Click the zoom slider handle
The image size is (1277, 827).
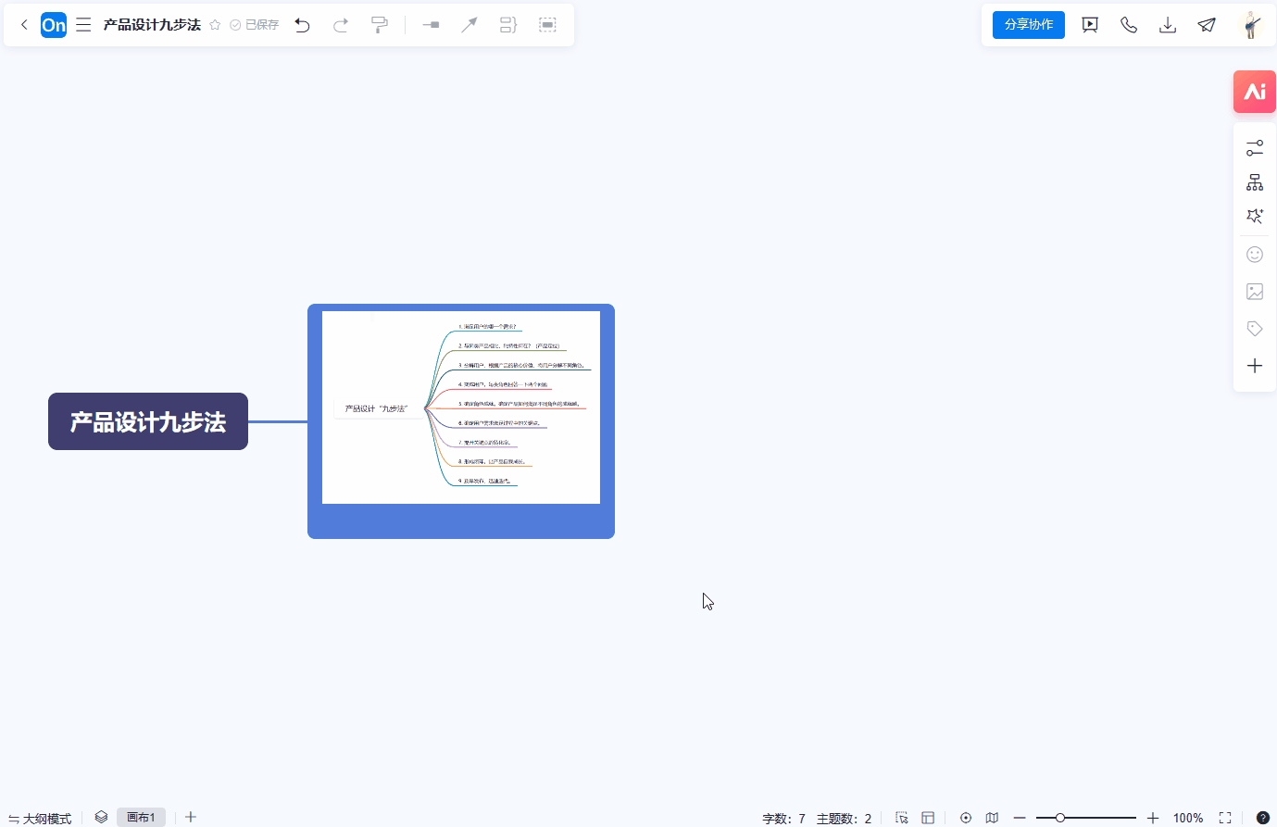[1060, 818]
